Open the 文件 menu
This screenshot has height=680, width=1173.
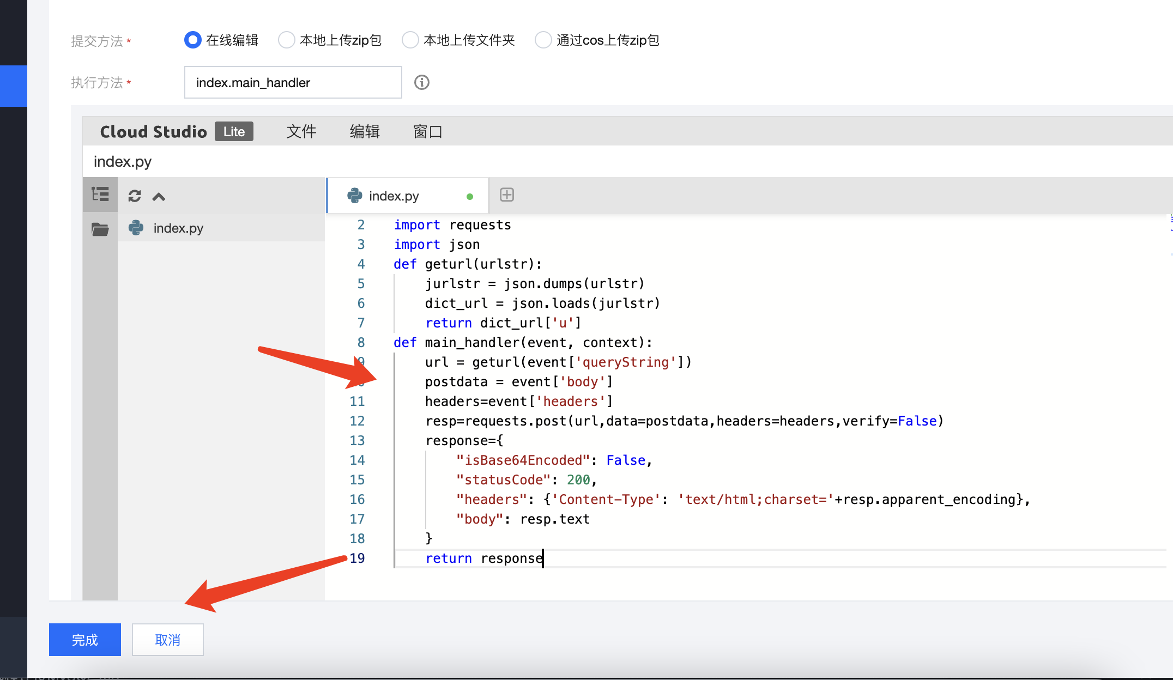tap(301, 131)
